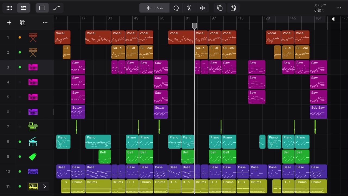Select track 9 green cowbell icon
This screenshot has height=196, width=348.
pyautogui.click(x=33, y=157)
